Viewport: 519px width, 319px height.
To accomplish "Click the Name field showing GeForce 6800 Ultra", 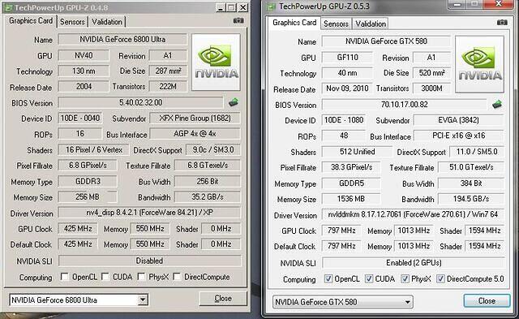I will pyautogui.click(x=122, y=40).
